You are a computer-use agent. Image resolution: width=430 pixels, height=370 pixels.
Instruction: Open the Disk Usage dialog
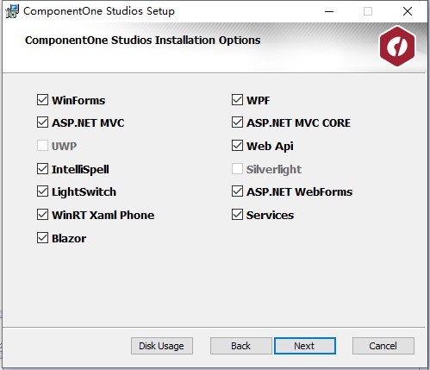pos(162,346)
